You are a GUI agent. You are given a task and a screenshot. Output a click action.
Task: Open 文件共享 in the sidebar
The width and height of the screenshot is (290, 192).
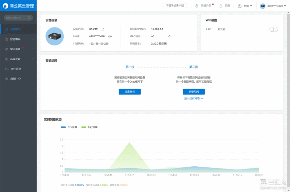[16, 69]
